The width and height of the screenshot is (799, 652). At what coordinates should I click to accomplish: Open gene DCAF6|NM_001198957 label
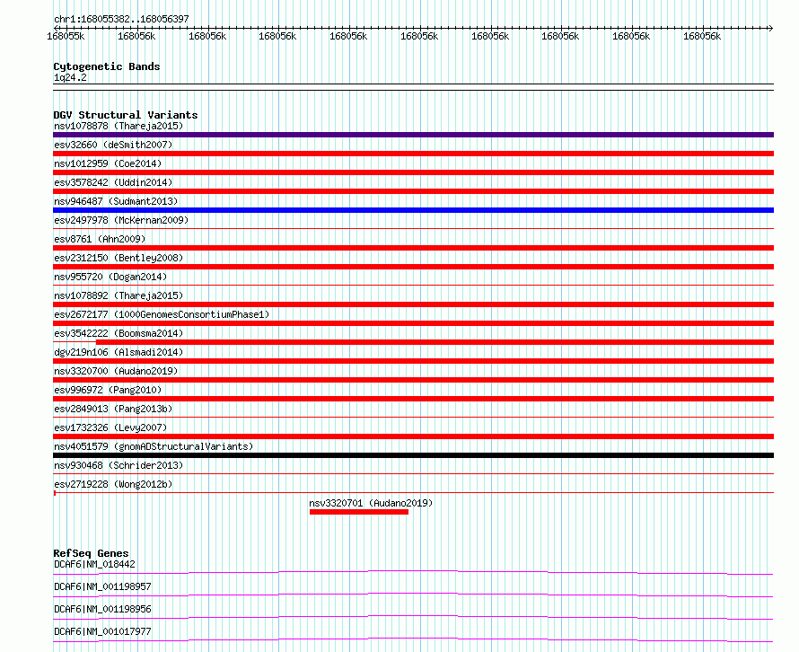[x=102, y=586]
